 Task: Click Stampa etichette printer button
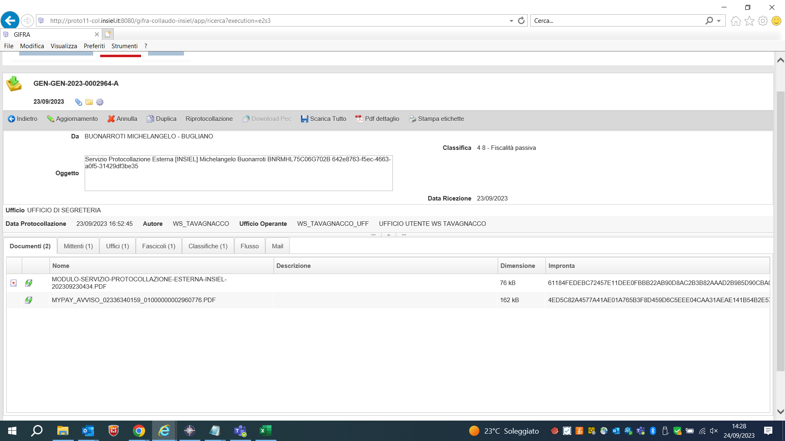click(436, 119)
